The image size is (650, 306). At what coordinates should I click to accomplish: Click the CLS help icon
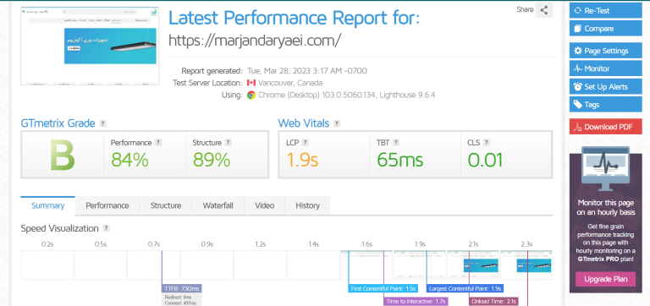pos(487,143)
